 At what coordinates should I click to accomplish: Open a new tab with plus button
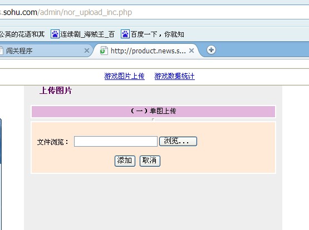click(211, 50)
